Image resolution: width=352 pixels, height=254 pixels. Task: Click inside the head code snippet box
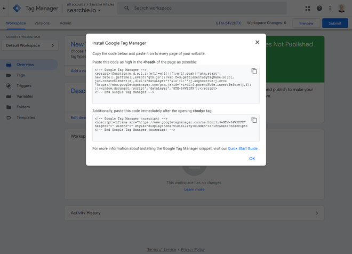point(176,85)
